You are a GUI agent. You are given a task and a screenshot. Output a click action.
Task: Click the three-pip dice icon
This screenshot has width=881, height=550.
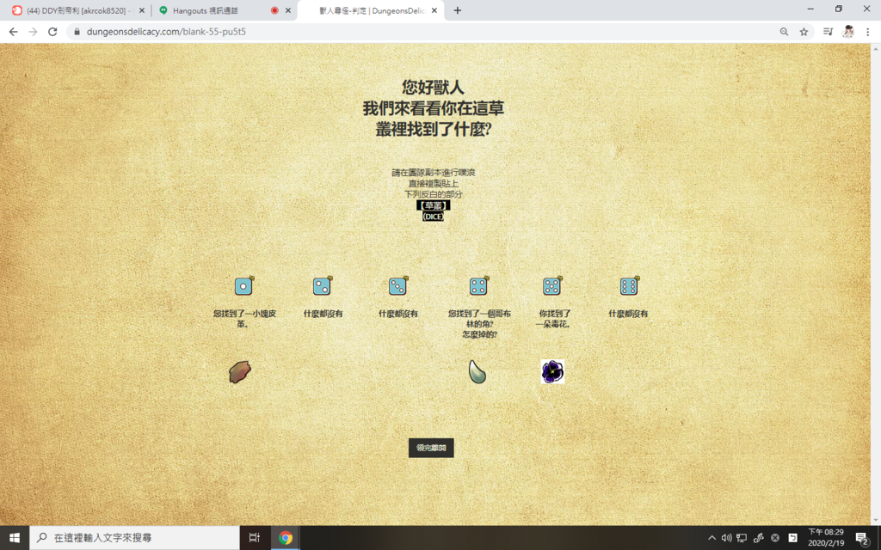(x=397, y=285)
